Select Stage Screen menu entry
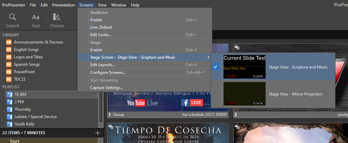 [145, 57]
